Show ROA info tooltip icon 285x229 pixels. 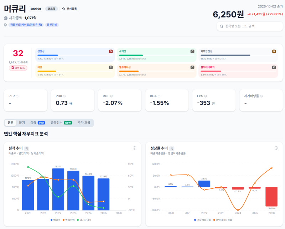tap(159, 96)
